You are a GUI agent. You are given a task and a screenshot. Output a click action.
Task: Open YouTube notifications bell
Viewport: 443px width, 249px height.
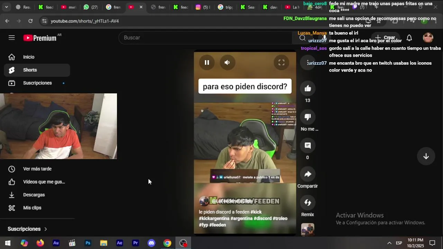pos(409,38)
